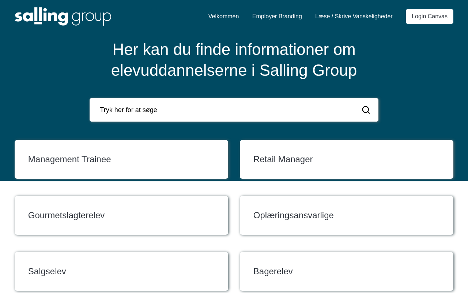Open the Velkommen menu item
This screenshot has height=293, width=468.
[x=223, y=16]
